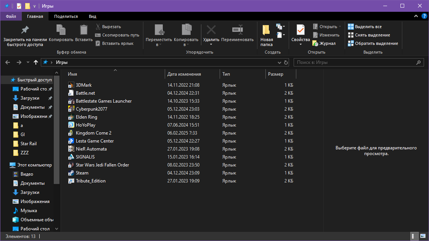429x241 pixels.
Task: Choose Скопировать путь command
Action: 117,35
